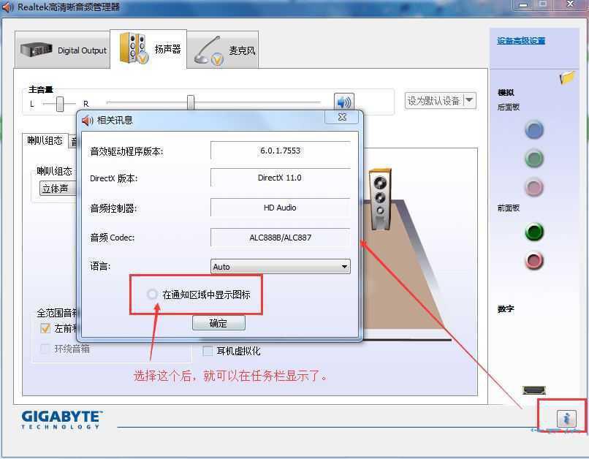Select 在通知区域中显示图标 radio button

point(152,295)
